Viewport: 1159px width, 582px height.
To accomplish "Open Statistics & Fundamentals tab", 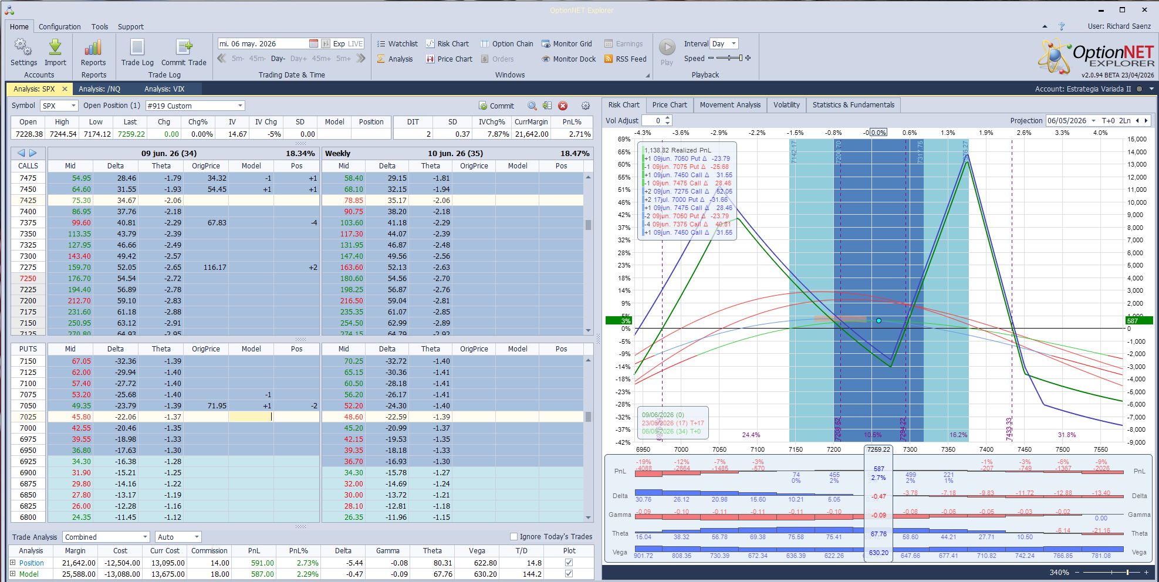I will click(853, 105).
